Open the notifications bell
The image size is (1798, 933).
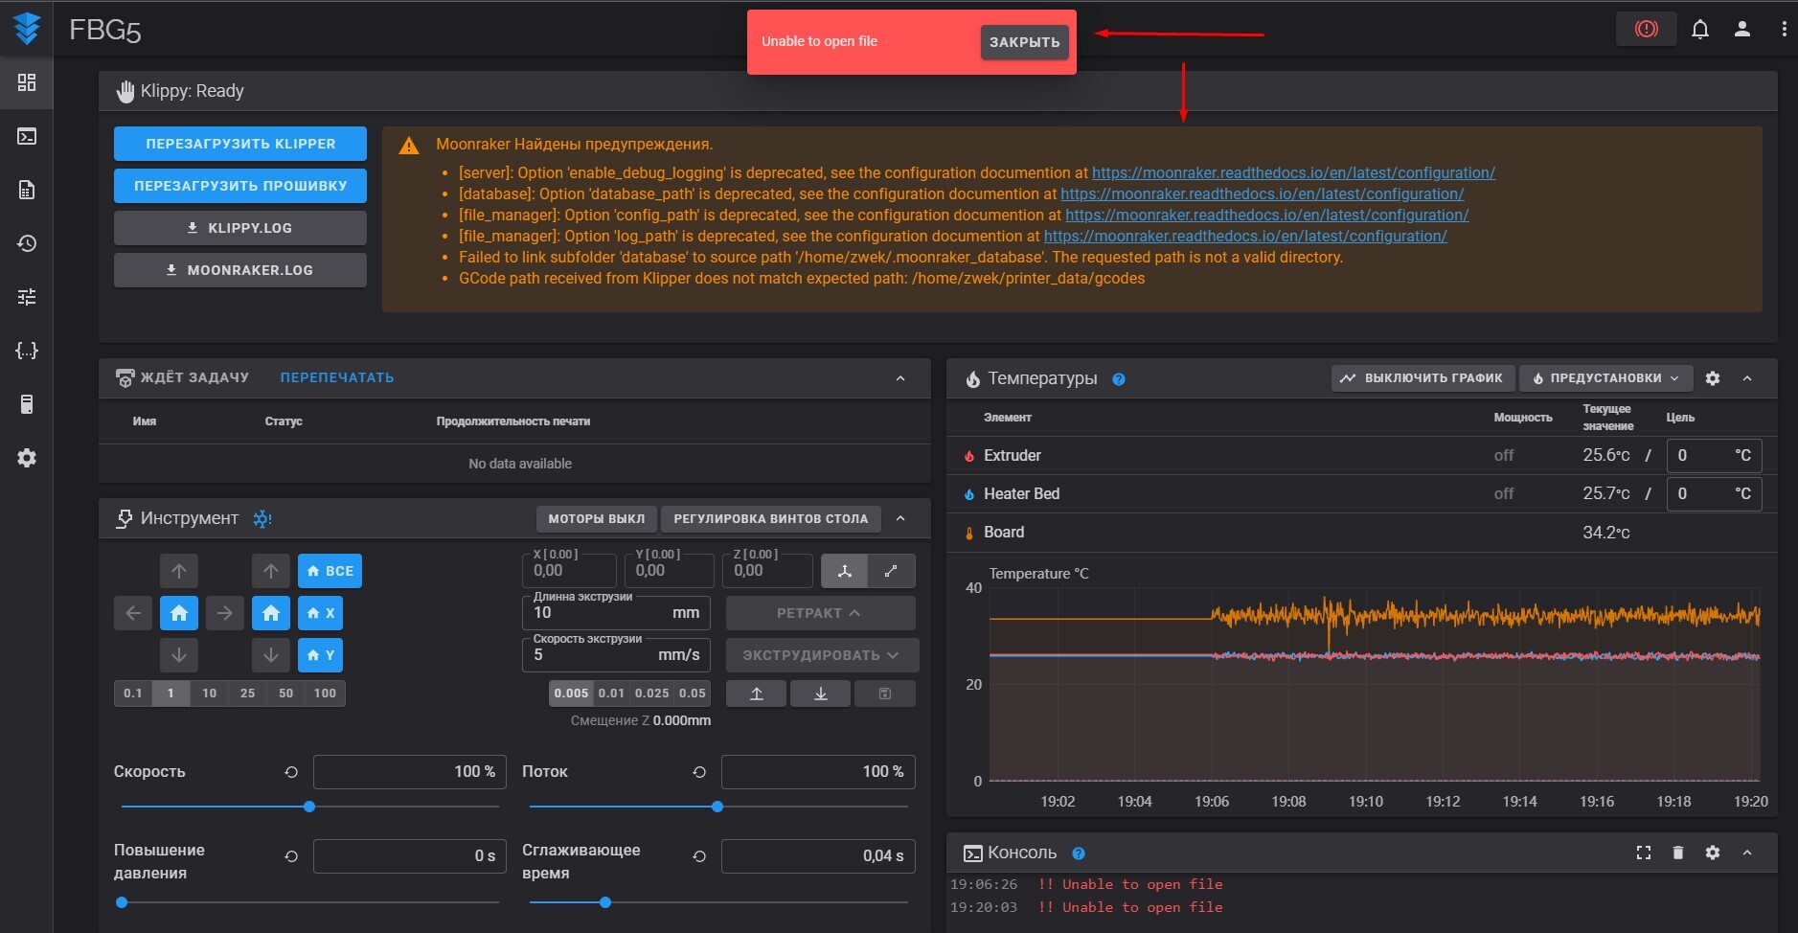(x=1700, y=30)
